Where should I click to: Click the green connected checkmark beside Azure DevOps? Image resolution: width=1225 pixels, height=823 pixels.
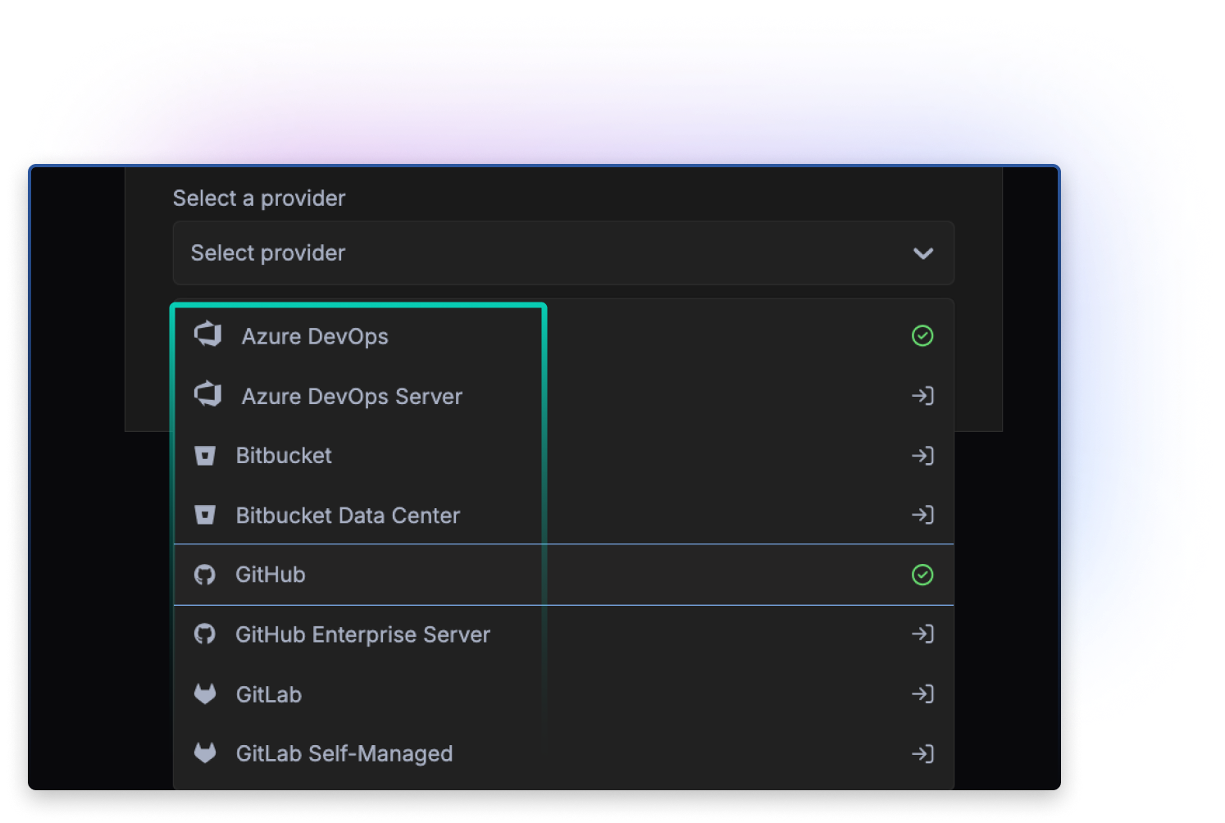click(922, 335)
